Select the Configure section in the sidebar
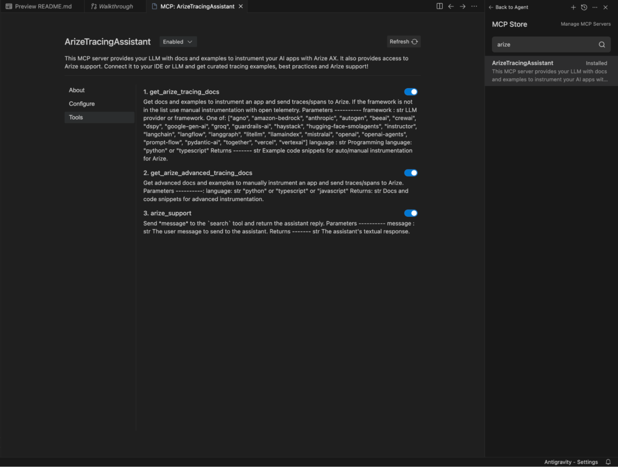Image resolution: width=618 pixels, height=467 pixels. pyautogui.click(x=81, y=104)
